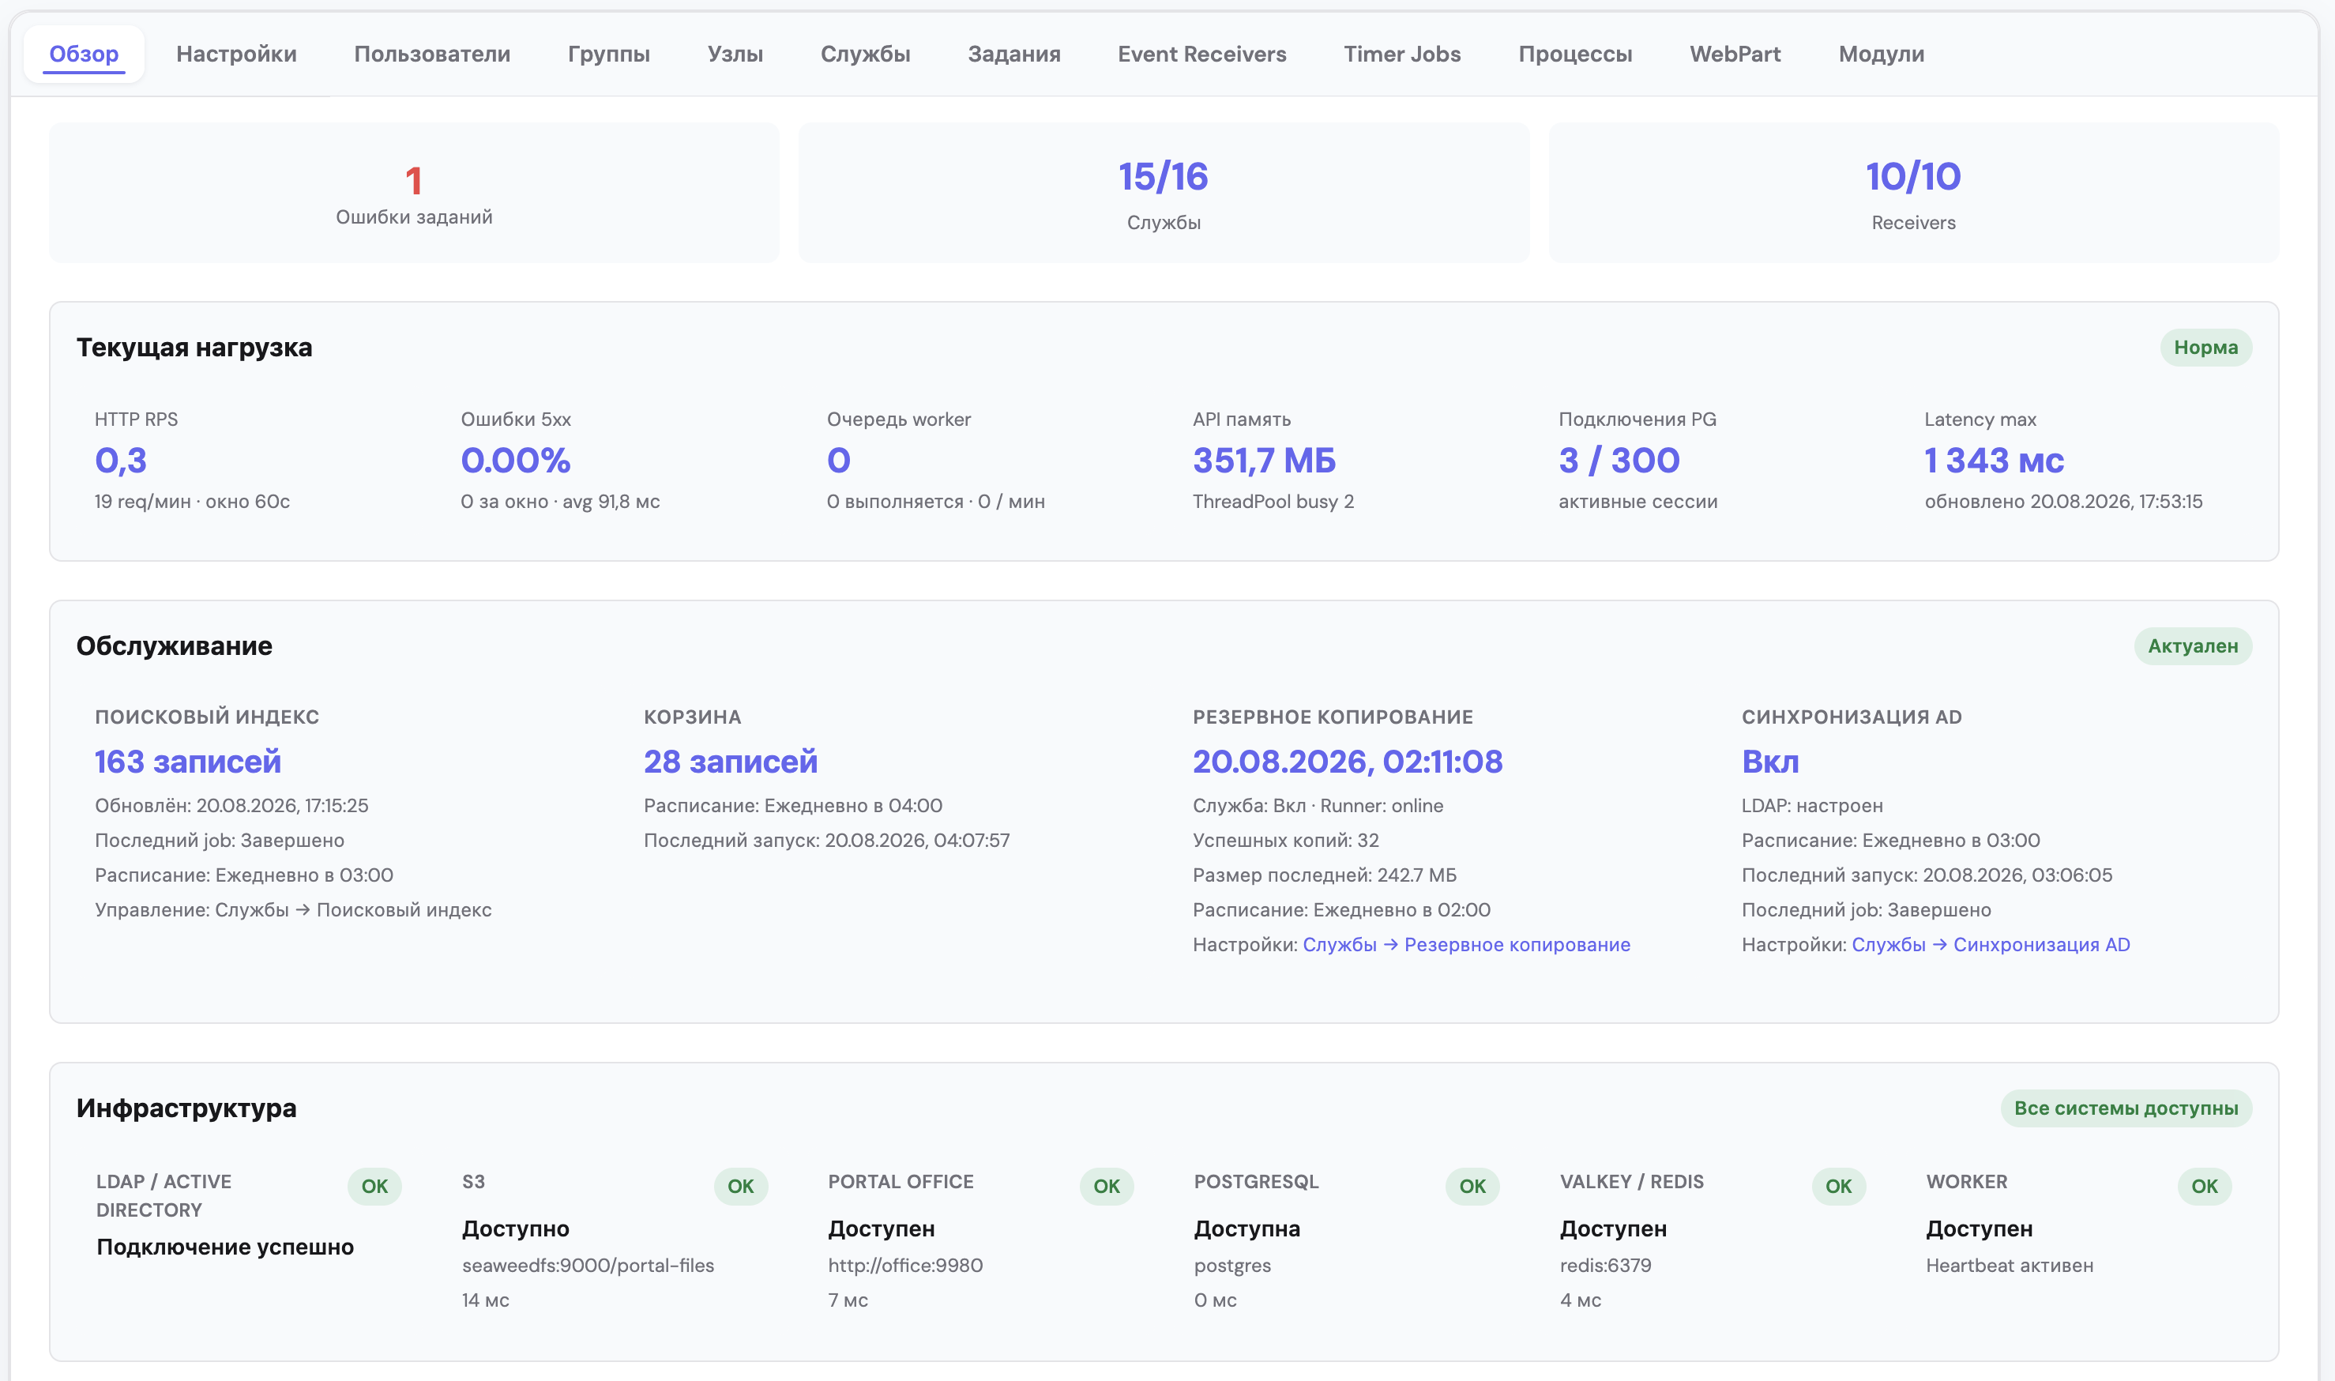
Task: Click the text http://office:9980
Action: point(905,1266)
